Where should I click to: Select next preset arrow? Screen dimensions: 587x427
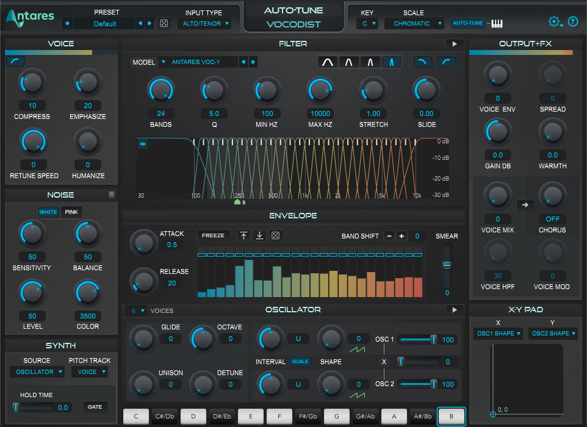click(x=149, y=23)
